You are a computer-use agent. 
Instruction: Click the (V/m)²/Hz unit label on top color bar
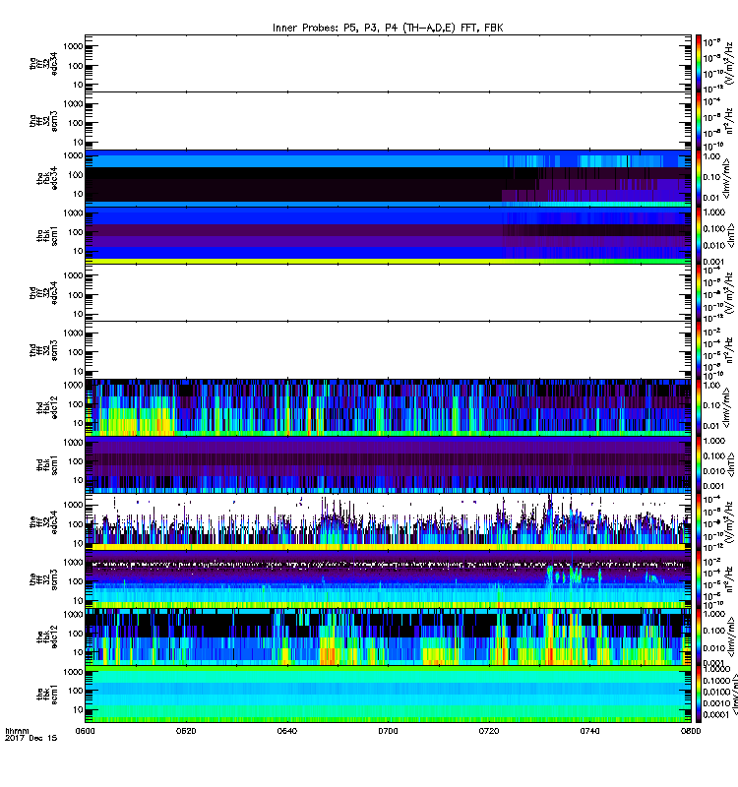730,63
